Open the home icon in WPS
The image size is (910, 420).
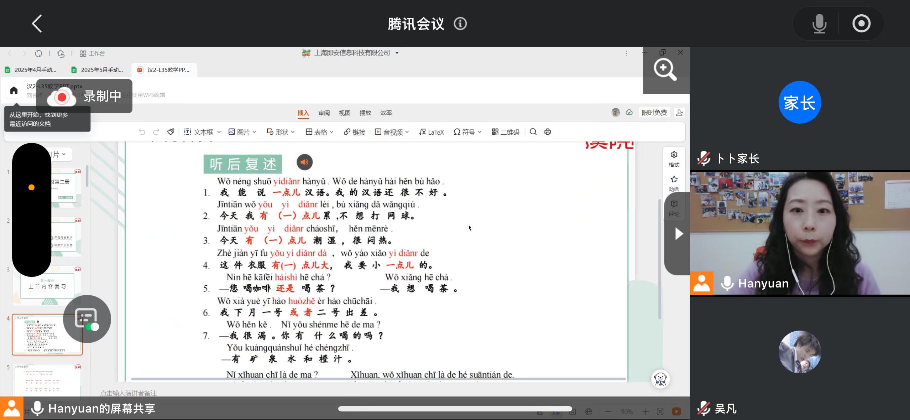point(14,90)
